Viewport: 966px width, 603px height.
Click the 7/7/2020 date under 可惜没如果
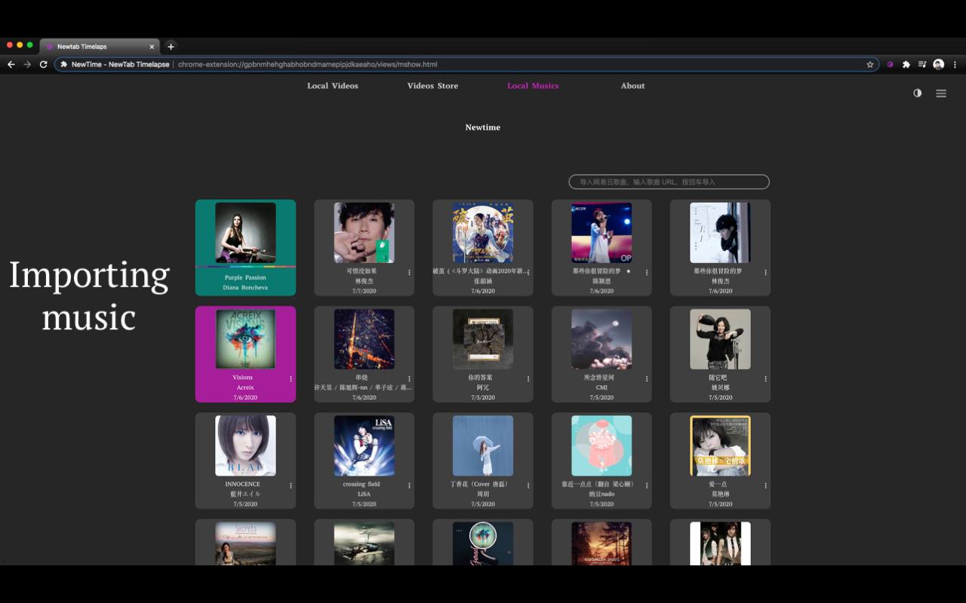pyautogui.click(x=365, y=291)
